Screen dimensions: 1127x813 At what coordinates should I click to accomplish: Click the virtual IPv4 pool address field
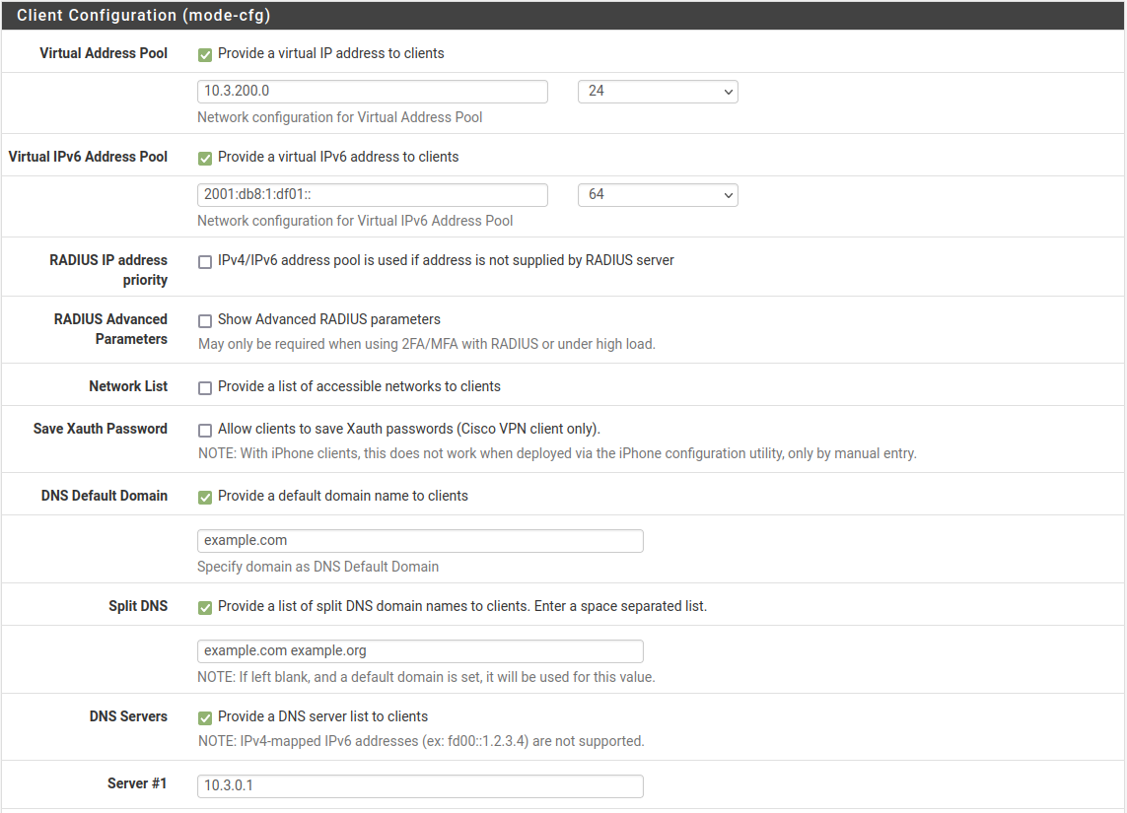(x=372, y=92)
